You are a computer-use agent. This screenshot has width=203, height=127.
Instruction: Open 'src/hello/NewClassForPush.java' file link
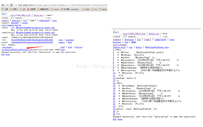[x=17, y=50]
